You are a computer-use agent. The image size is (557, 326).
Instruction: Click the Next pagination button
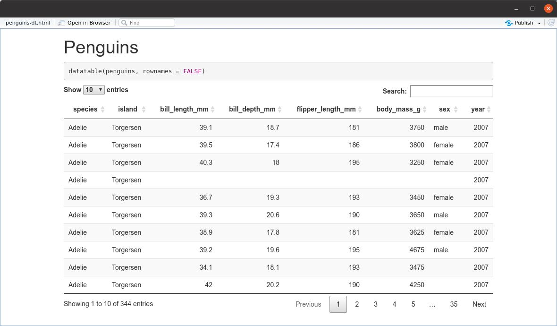click(x=479, y=304)
